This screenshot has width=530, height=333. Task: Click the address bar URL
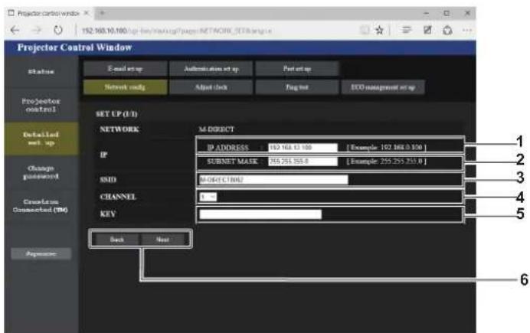pos(177,31)
